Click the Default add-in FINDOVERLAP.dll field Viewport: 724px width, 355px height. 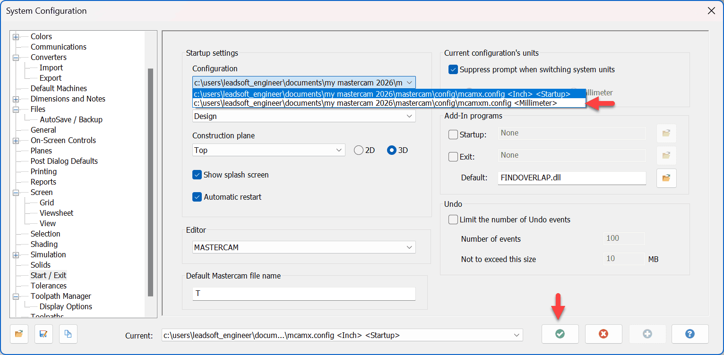572,178
